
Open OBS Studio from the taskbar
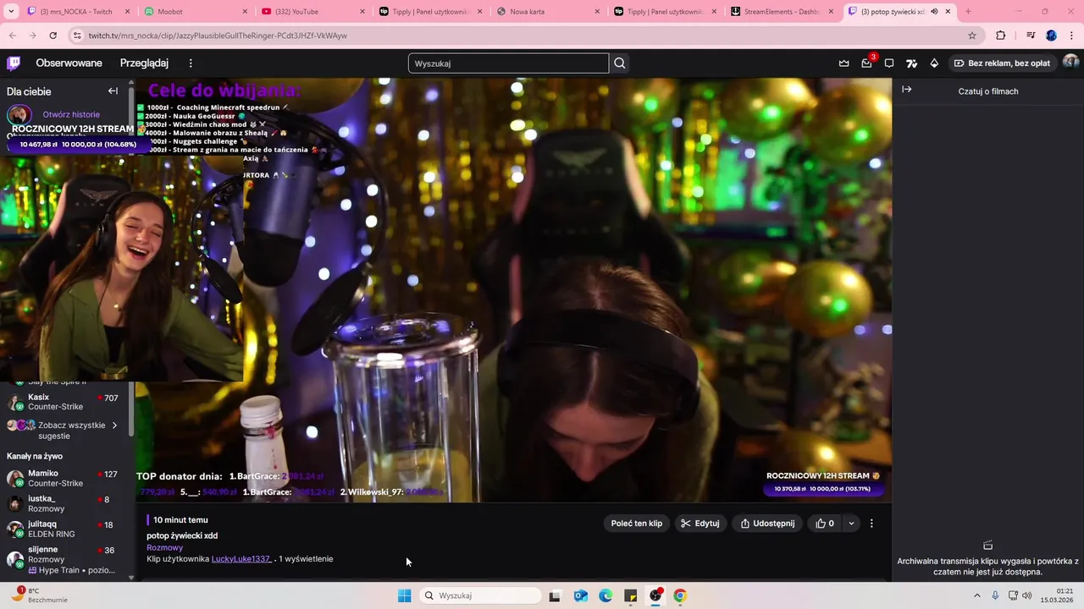point(655,595)
